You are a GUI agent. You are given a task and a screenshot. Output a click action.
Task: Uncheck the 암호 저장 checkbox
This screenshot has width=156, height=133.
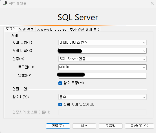(60, 83)
